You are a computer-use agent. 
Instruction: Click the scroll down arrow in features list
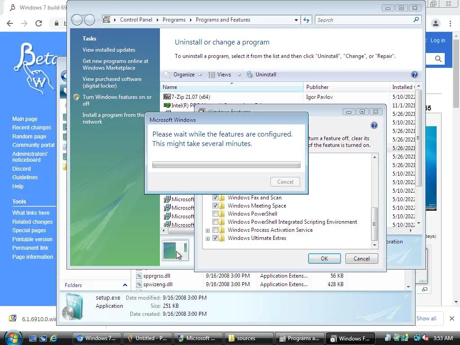coord(375,245)
